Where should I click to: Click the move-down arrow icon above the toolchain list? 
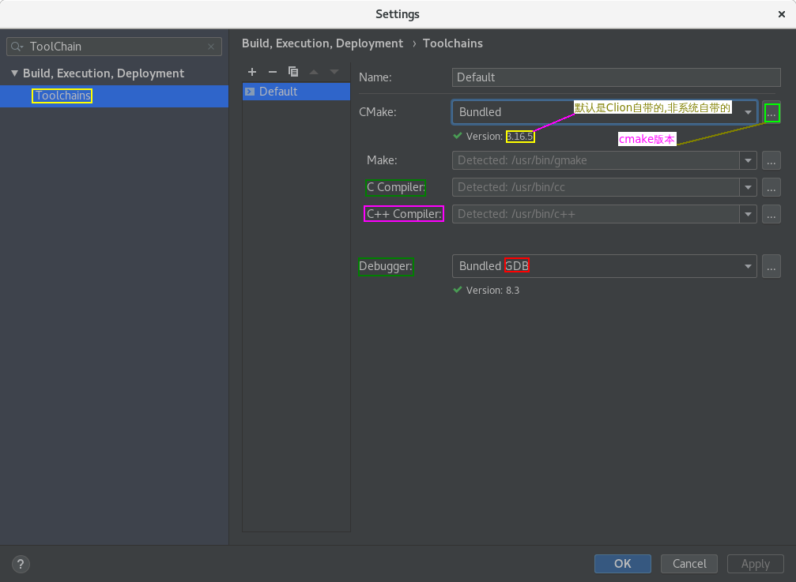tap(334, 72)
